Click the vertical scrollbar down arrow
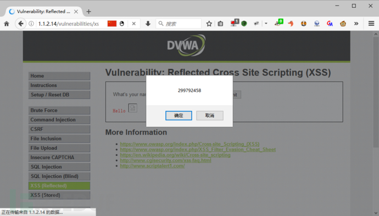Image resolution: width=379 pixels, height=216 pixels. tap(376, 213)
